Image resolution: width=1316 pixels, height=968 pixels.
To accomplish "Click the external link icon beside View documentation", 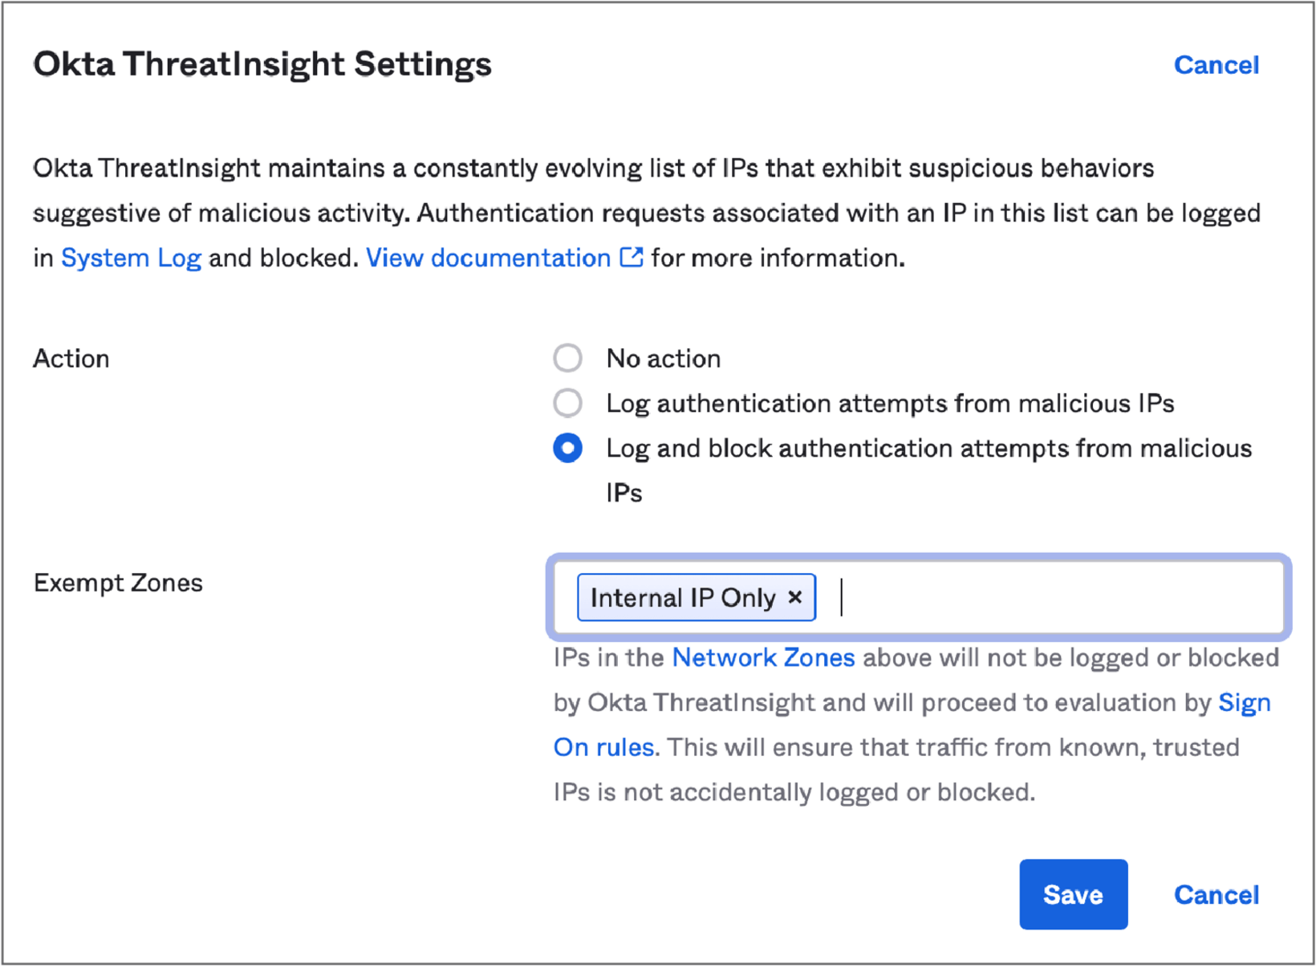I will click(x=632, y=258).
